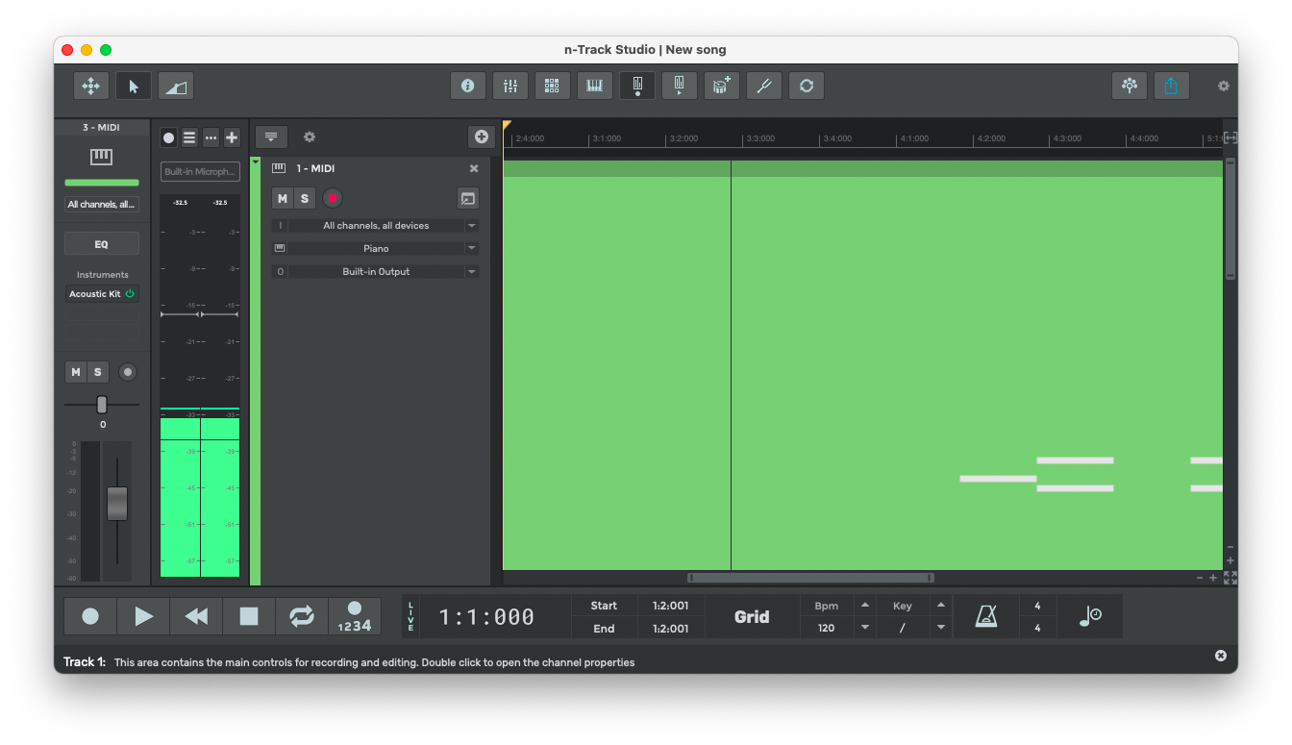1292x745 pixels.
Task: Open the track list collapse dropdown button
Action: [271, 137]
